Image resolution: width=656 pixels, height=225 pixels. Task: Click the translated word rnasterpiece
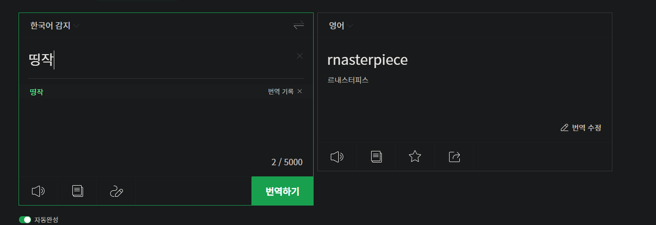point(367,60)
